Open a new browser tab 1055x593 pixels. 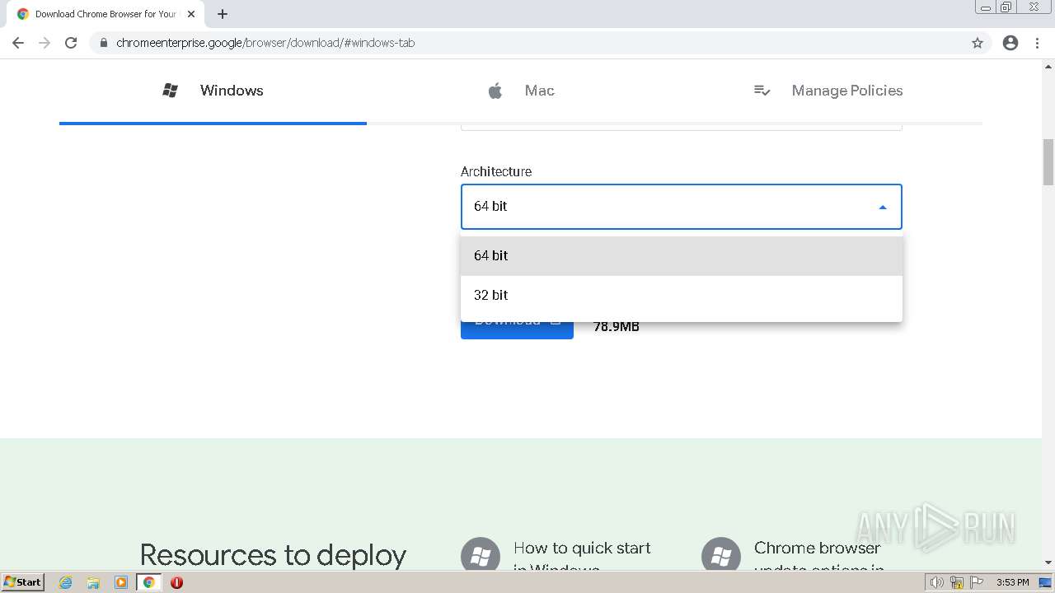click(223, 14)
